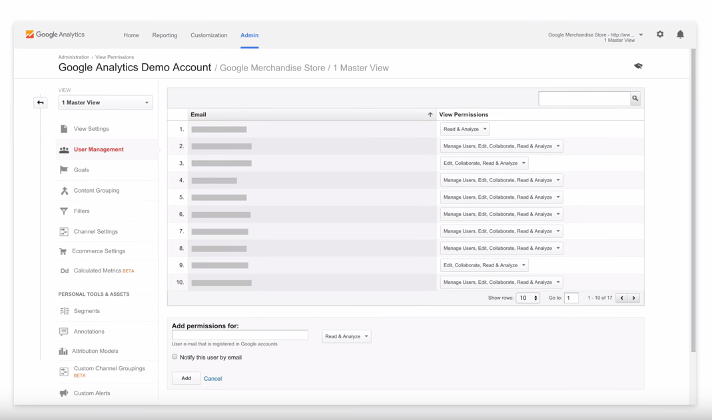Click the View Permissions breadcrumb
Image resolution: width=712 pixels, height=420 pixels.
click(115, 57)
